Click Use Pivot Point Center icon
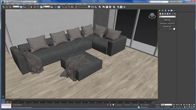The image size is (196, 110). point(52,7)
